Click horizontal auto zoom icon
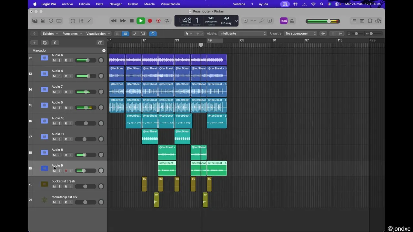Screen dimensions: 413x232 coord(340,34)
